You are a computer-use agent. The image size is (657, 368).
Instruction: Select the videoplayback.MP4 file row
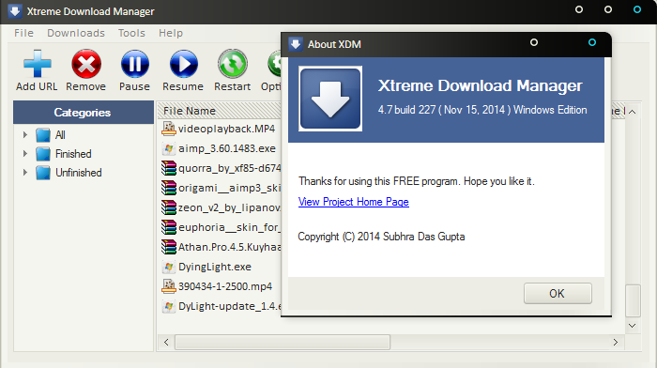point(220,129)
